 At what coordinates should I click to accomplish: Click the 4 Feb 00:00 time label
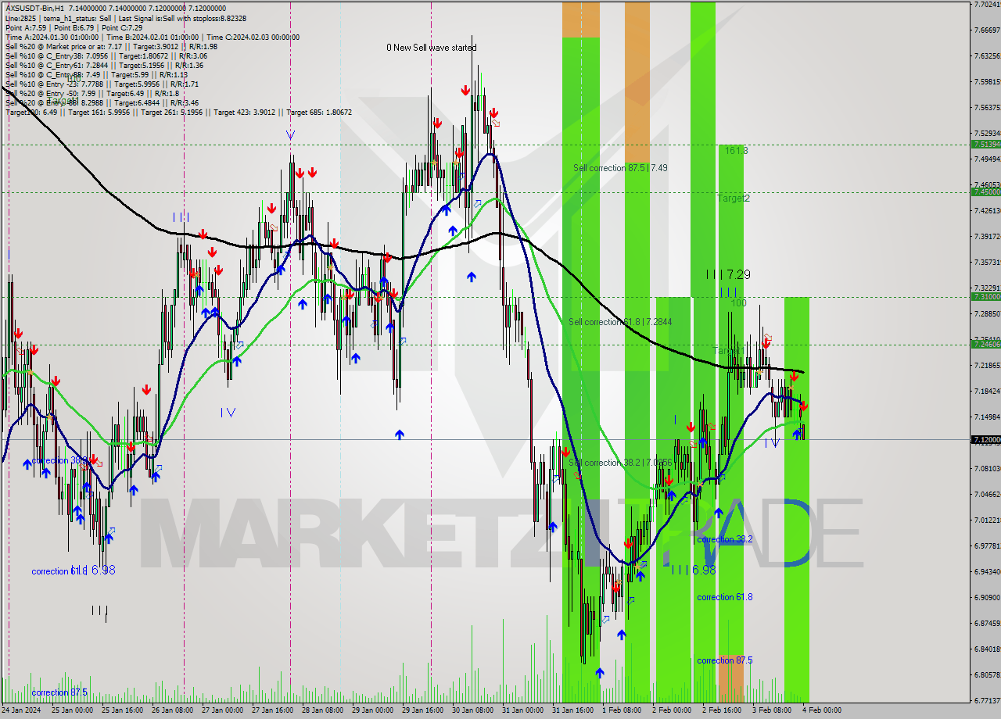click(822, 710)
